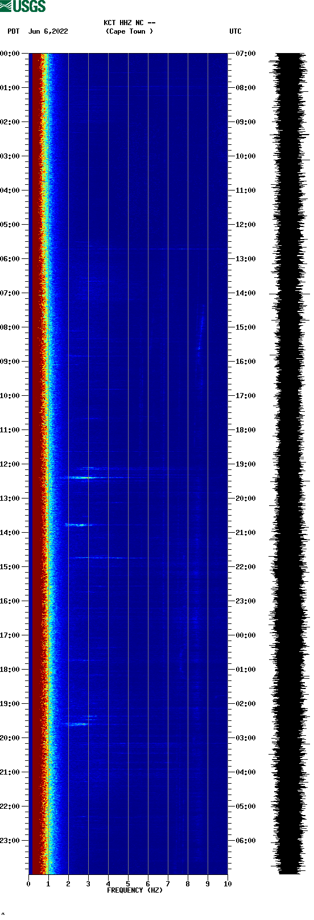Click the 11:00 PDT time label

click(x=10, y=430)
